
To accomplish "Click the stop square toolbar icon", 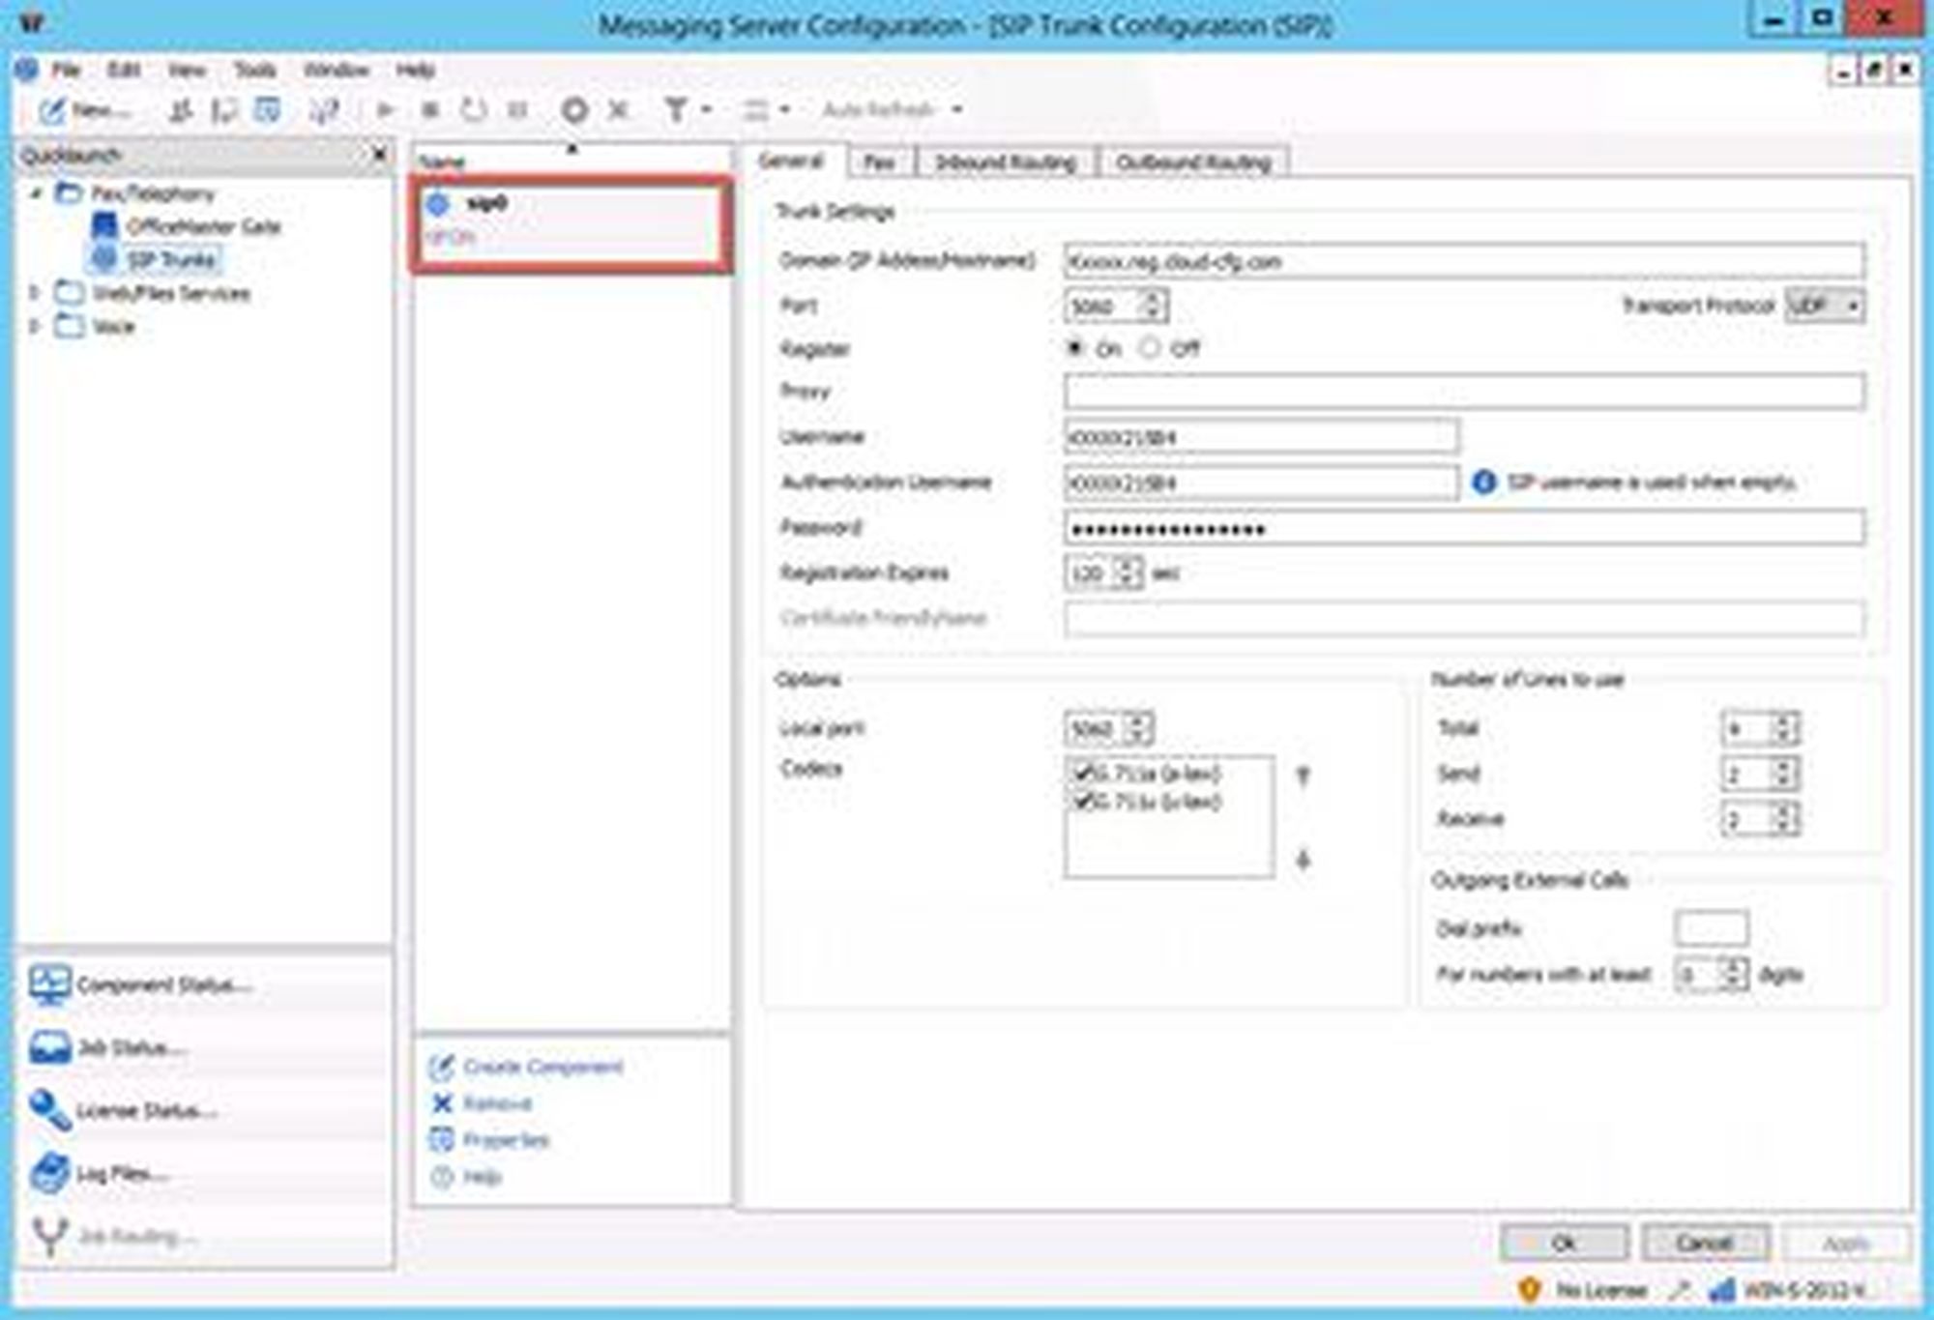I will [430, 110].
